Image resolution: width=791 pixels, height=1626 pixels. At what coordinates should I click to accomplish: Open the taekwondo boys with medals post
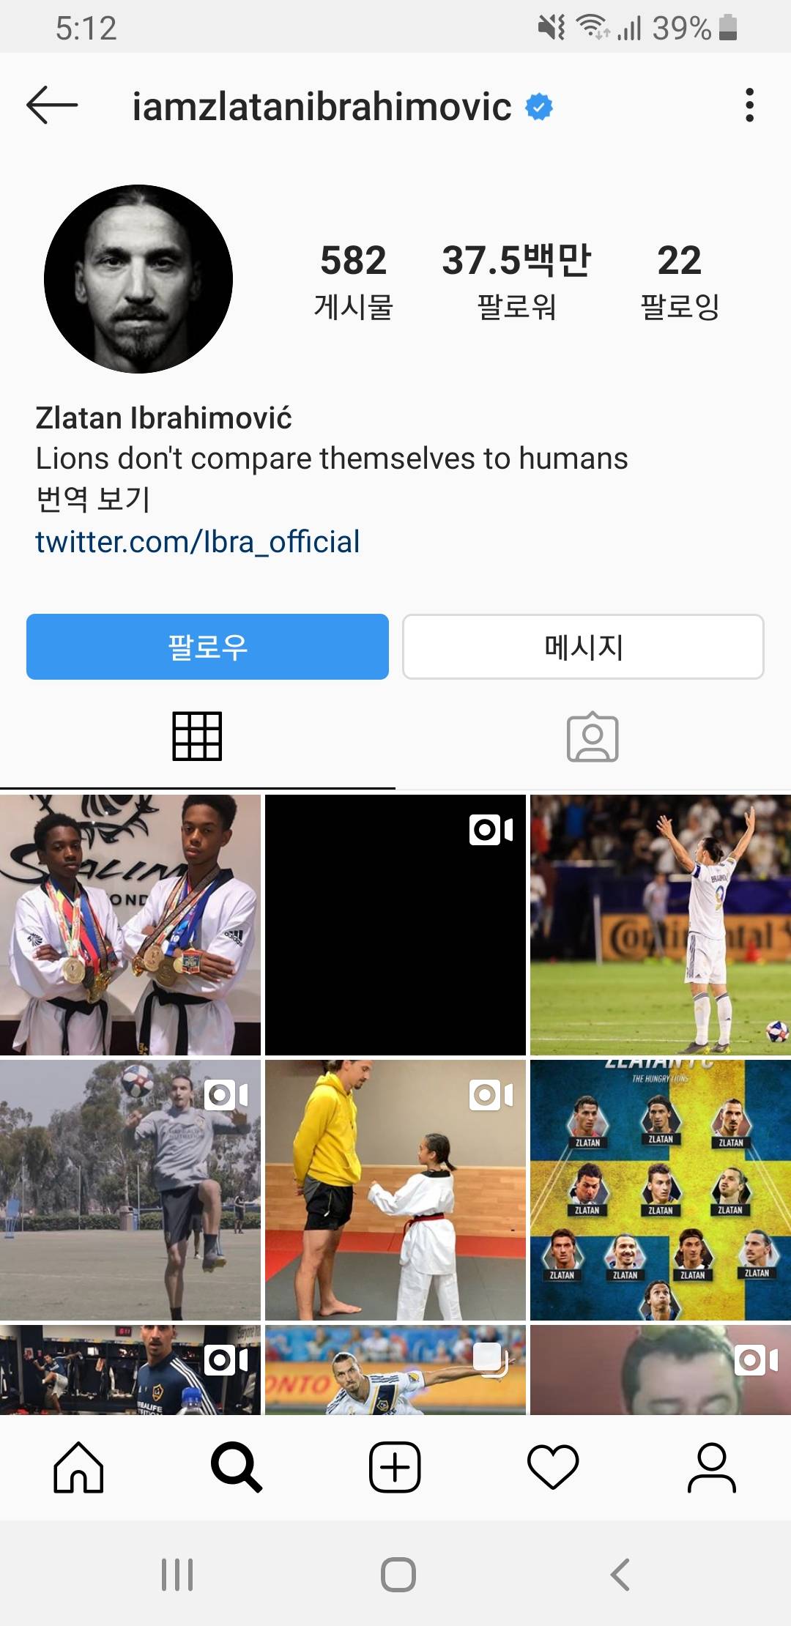[130, 925]
